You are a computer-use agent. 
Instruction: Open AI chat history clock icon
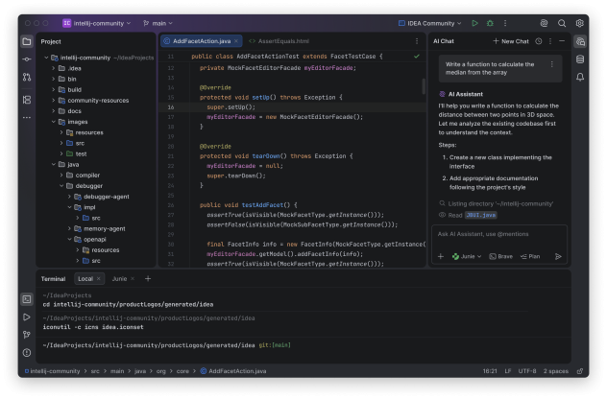(x=539, y=41)
